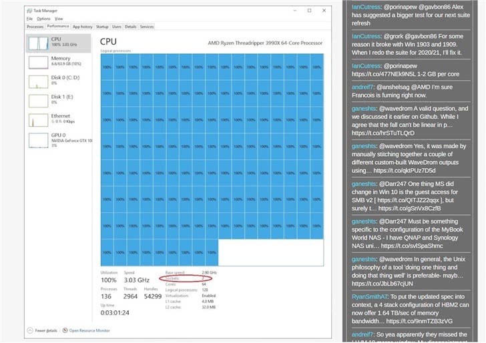Minimize the Task Manager window
Image resolution: width=486 pixels, height=343 pixels.
pyautogui.click(x=295, y=11)
